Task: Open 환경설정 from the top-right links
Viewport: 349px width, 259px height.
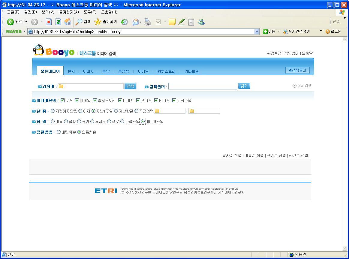Action: [x=274, y=53]
